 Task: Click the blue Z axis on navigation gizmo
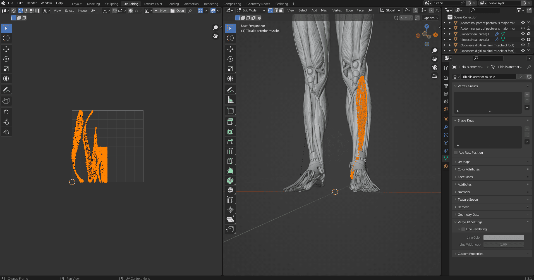pos(427,26)
